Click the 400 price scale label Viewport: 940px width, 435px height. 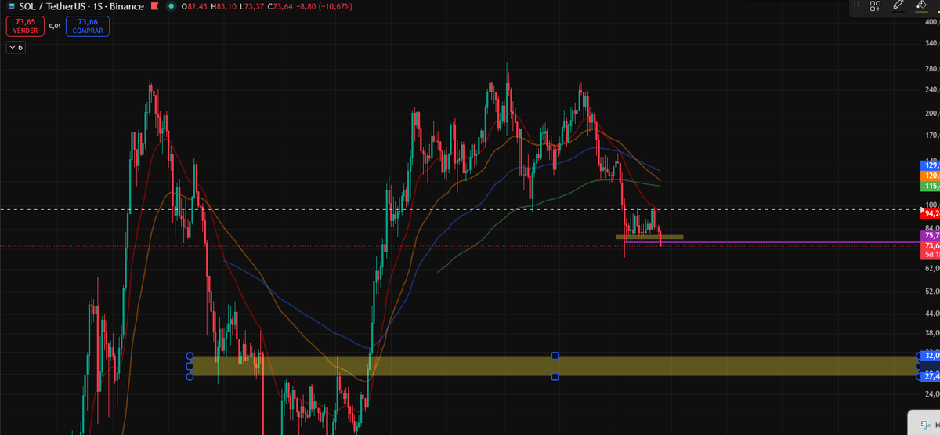[932, 22]
